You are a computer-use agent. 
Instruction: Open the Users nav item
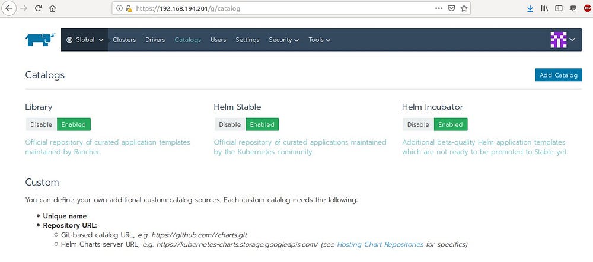(x=218, y=40)
